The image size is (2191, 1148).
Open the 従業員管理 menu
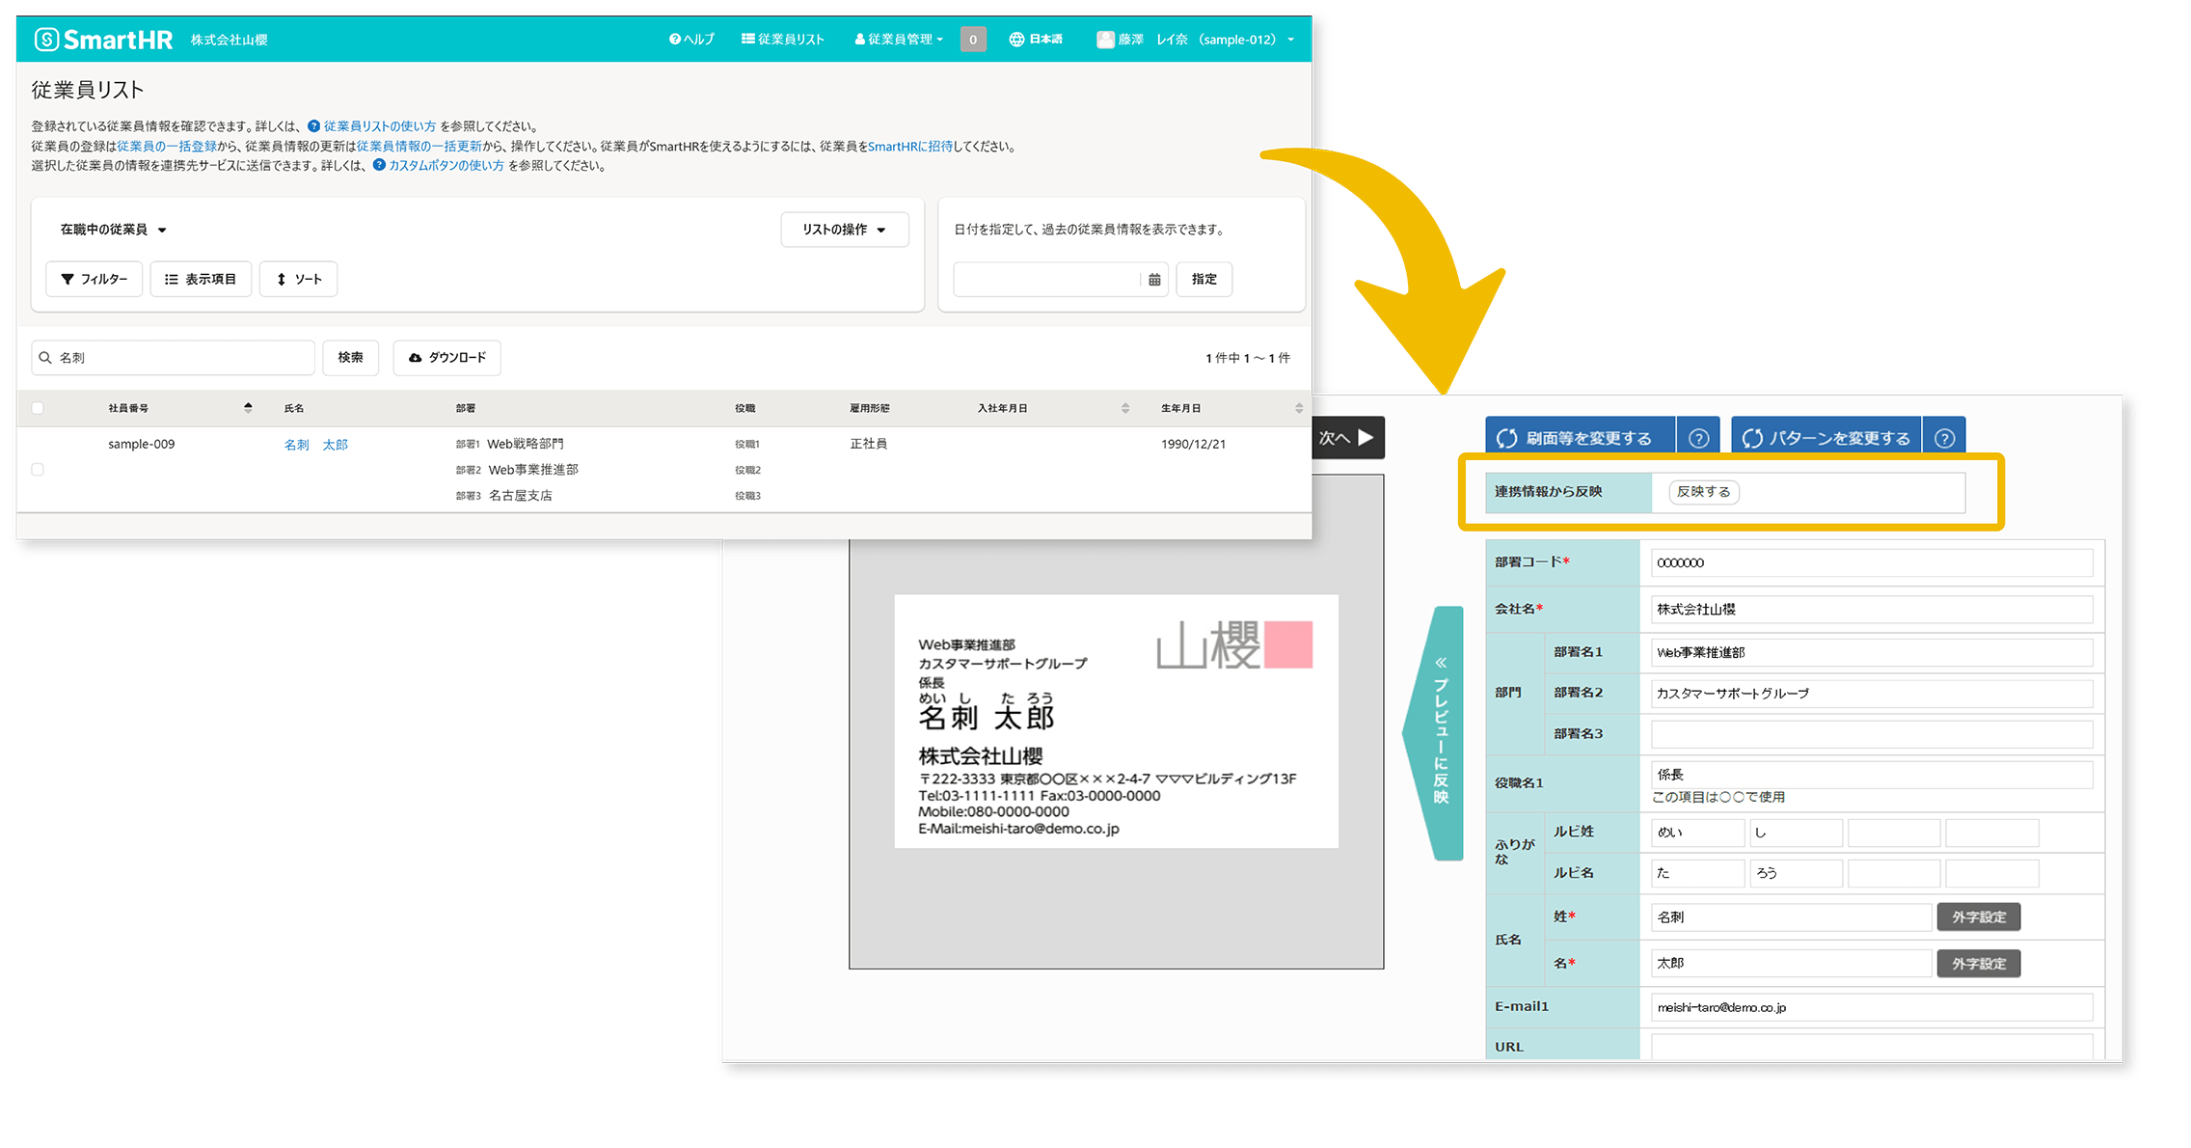pos(897,40)
